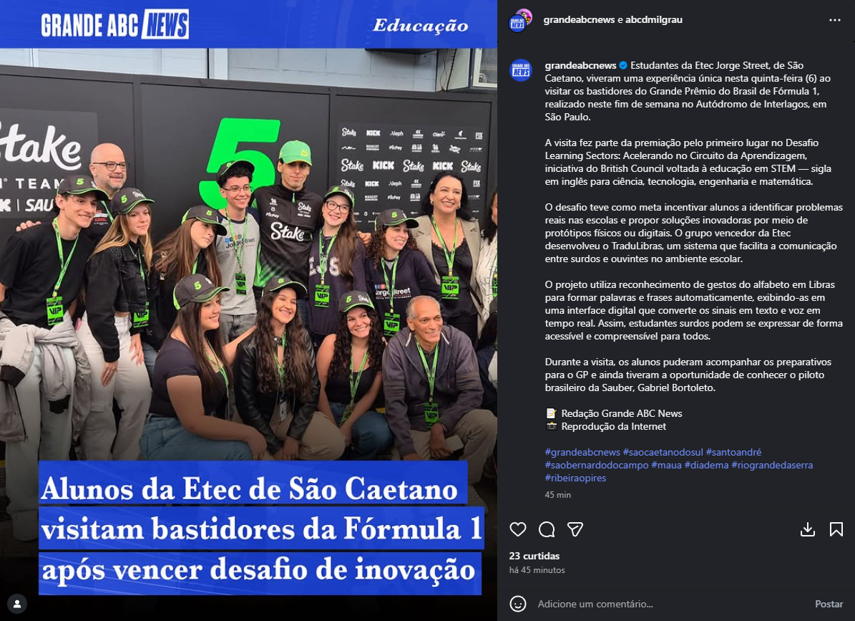Show tagged people icon on the photo

coord(17,604)
